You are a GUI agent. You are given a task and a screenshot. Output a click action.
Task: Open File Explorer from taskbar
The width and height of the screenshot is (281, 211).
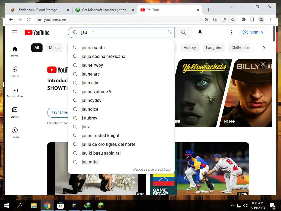click(33, 206)
